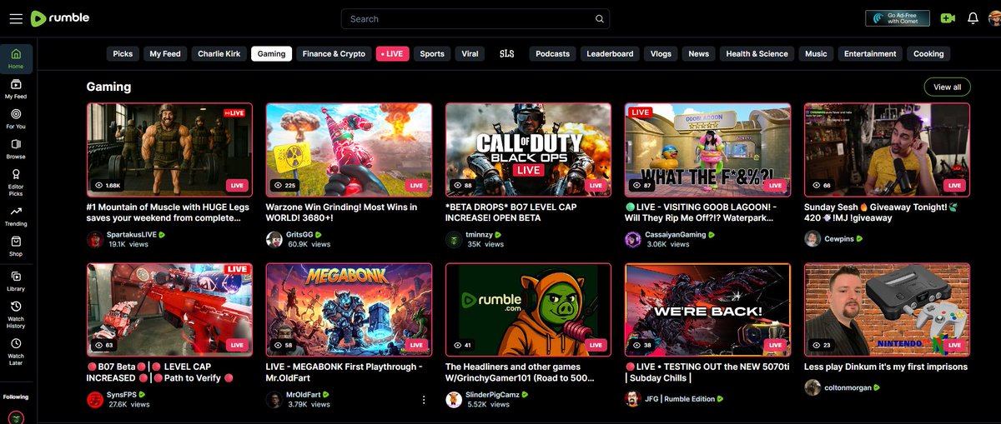Click the search magnifier icon
The image size is (1001, 424).
click(x=599, y=19)
